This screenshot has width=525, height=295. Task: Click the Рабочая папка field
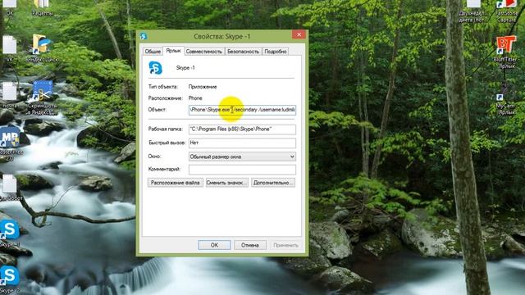[x=242, y=129]
